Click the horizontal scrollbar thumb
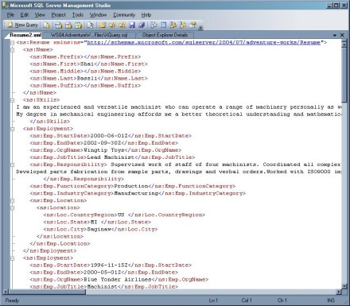Screen dimensions: 350x306 48,292
